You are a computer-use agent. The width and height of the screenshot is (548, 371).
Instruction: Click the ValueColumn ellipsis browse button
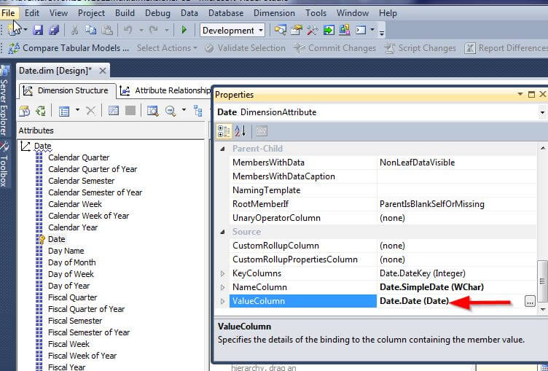point(530,302)
